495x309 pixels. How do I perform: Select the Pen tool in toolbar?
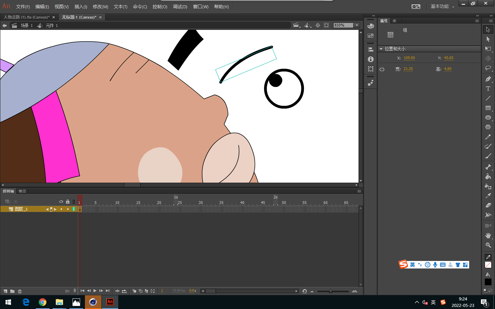(488, 79)
